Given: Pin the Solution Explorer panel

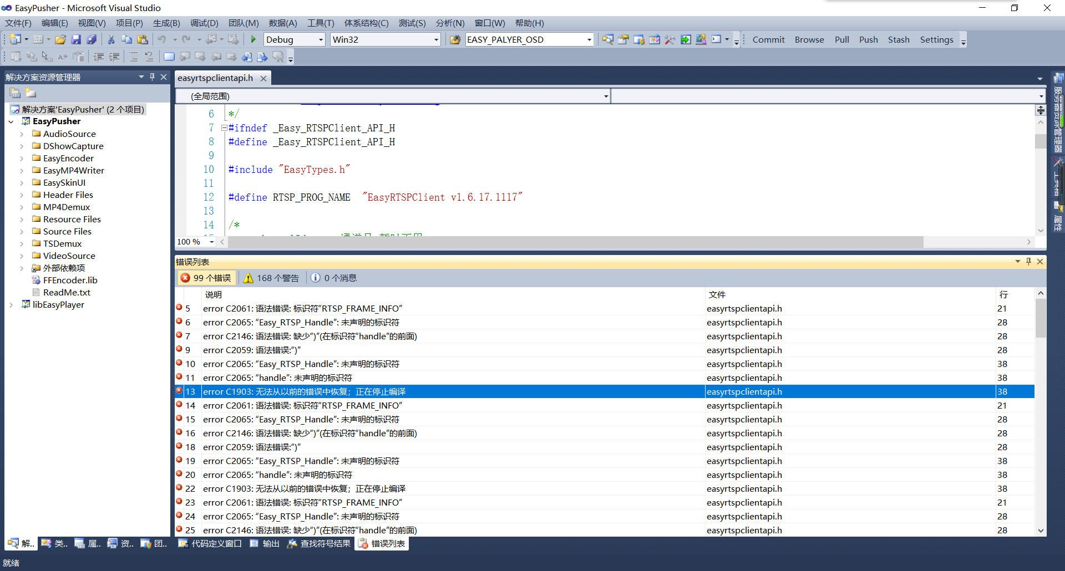Looking at the screenshot, I should pos(152,77).
